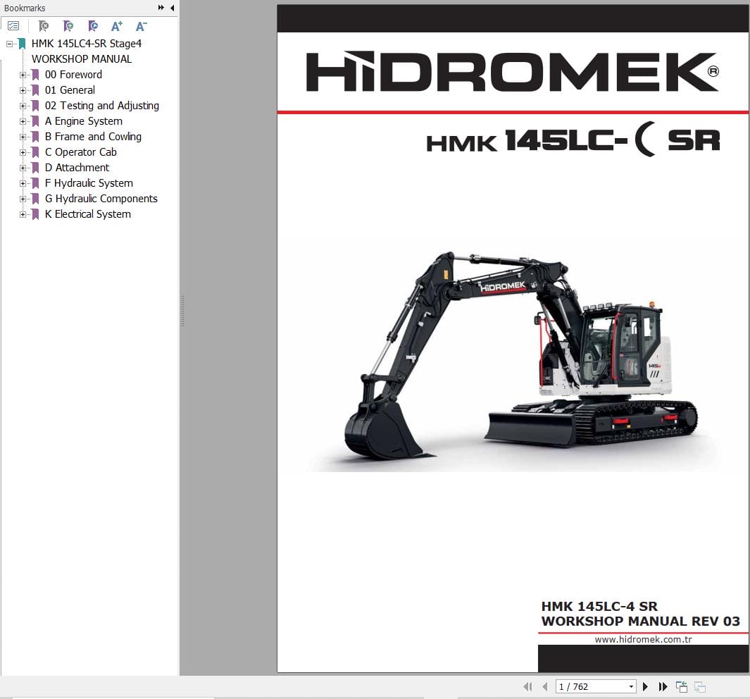Click the delete bookmark icon
The width and height of the screenshot is (750, 699).
tap(44, 26)
